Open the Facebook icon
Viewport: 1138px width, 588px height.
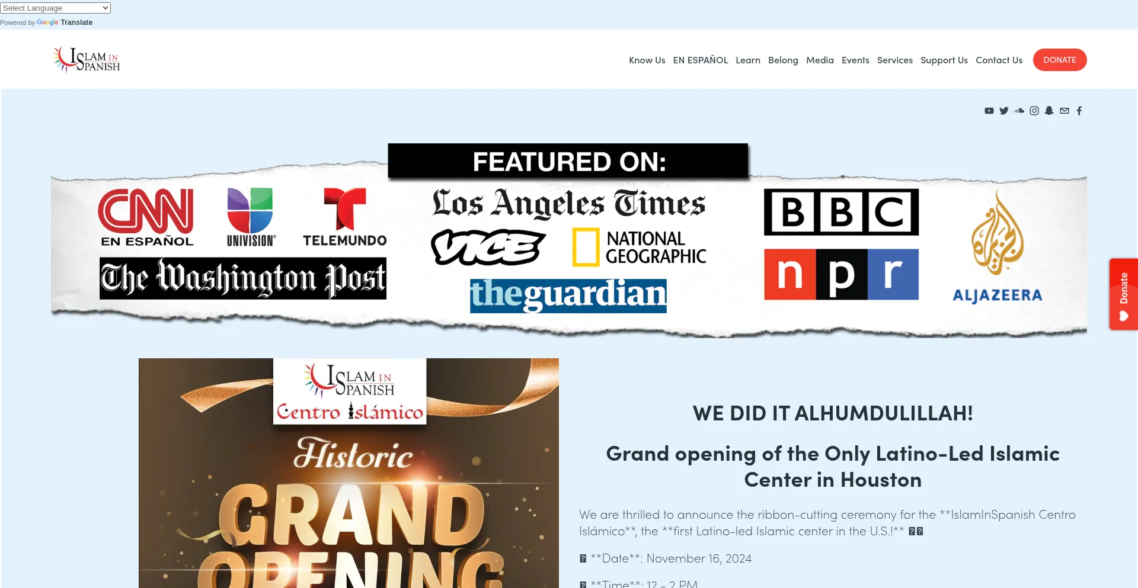pyautogui.click(x=1079, y=111)
